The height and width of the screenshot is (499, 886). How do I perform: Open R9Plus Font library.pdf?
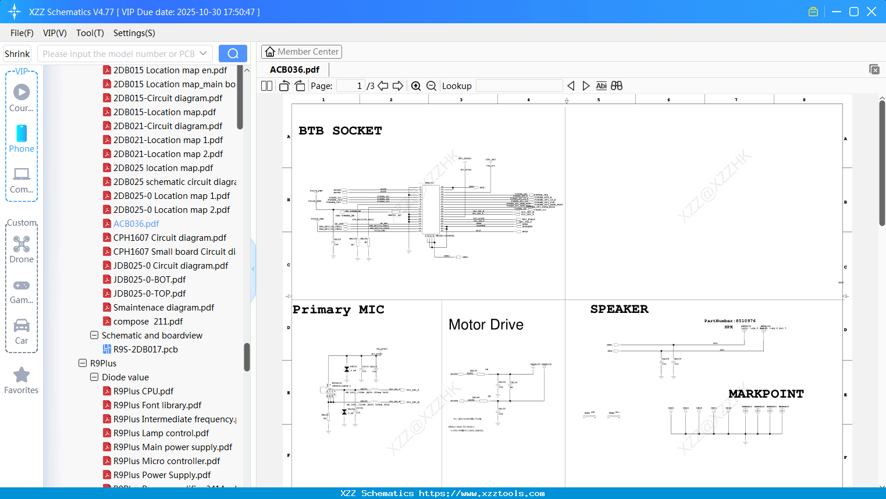[x=157, y=405]
